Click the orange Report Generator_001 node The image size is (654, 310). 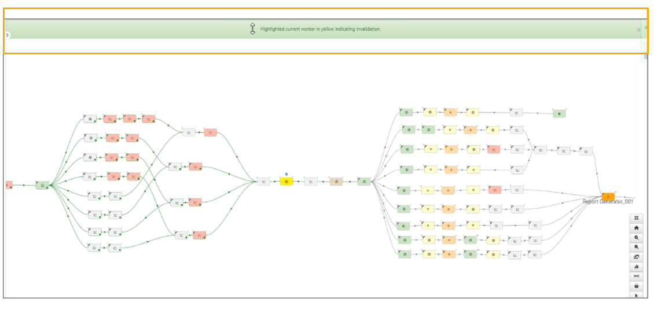(608, 197)
